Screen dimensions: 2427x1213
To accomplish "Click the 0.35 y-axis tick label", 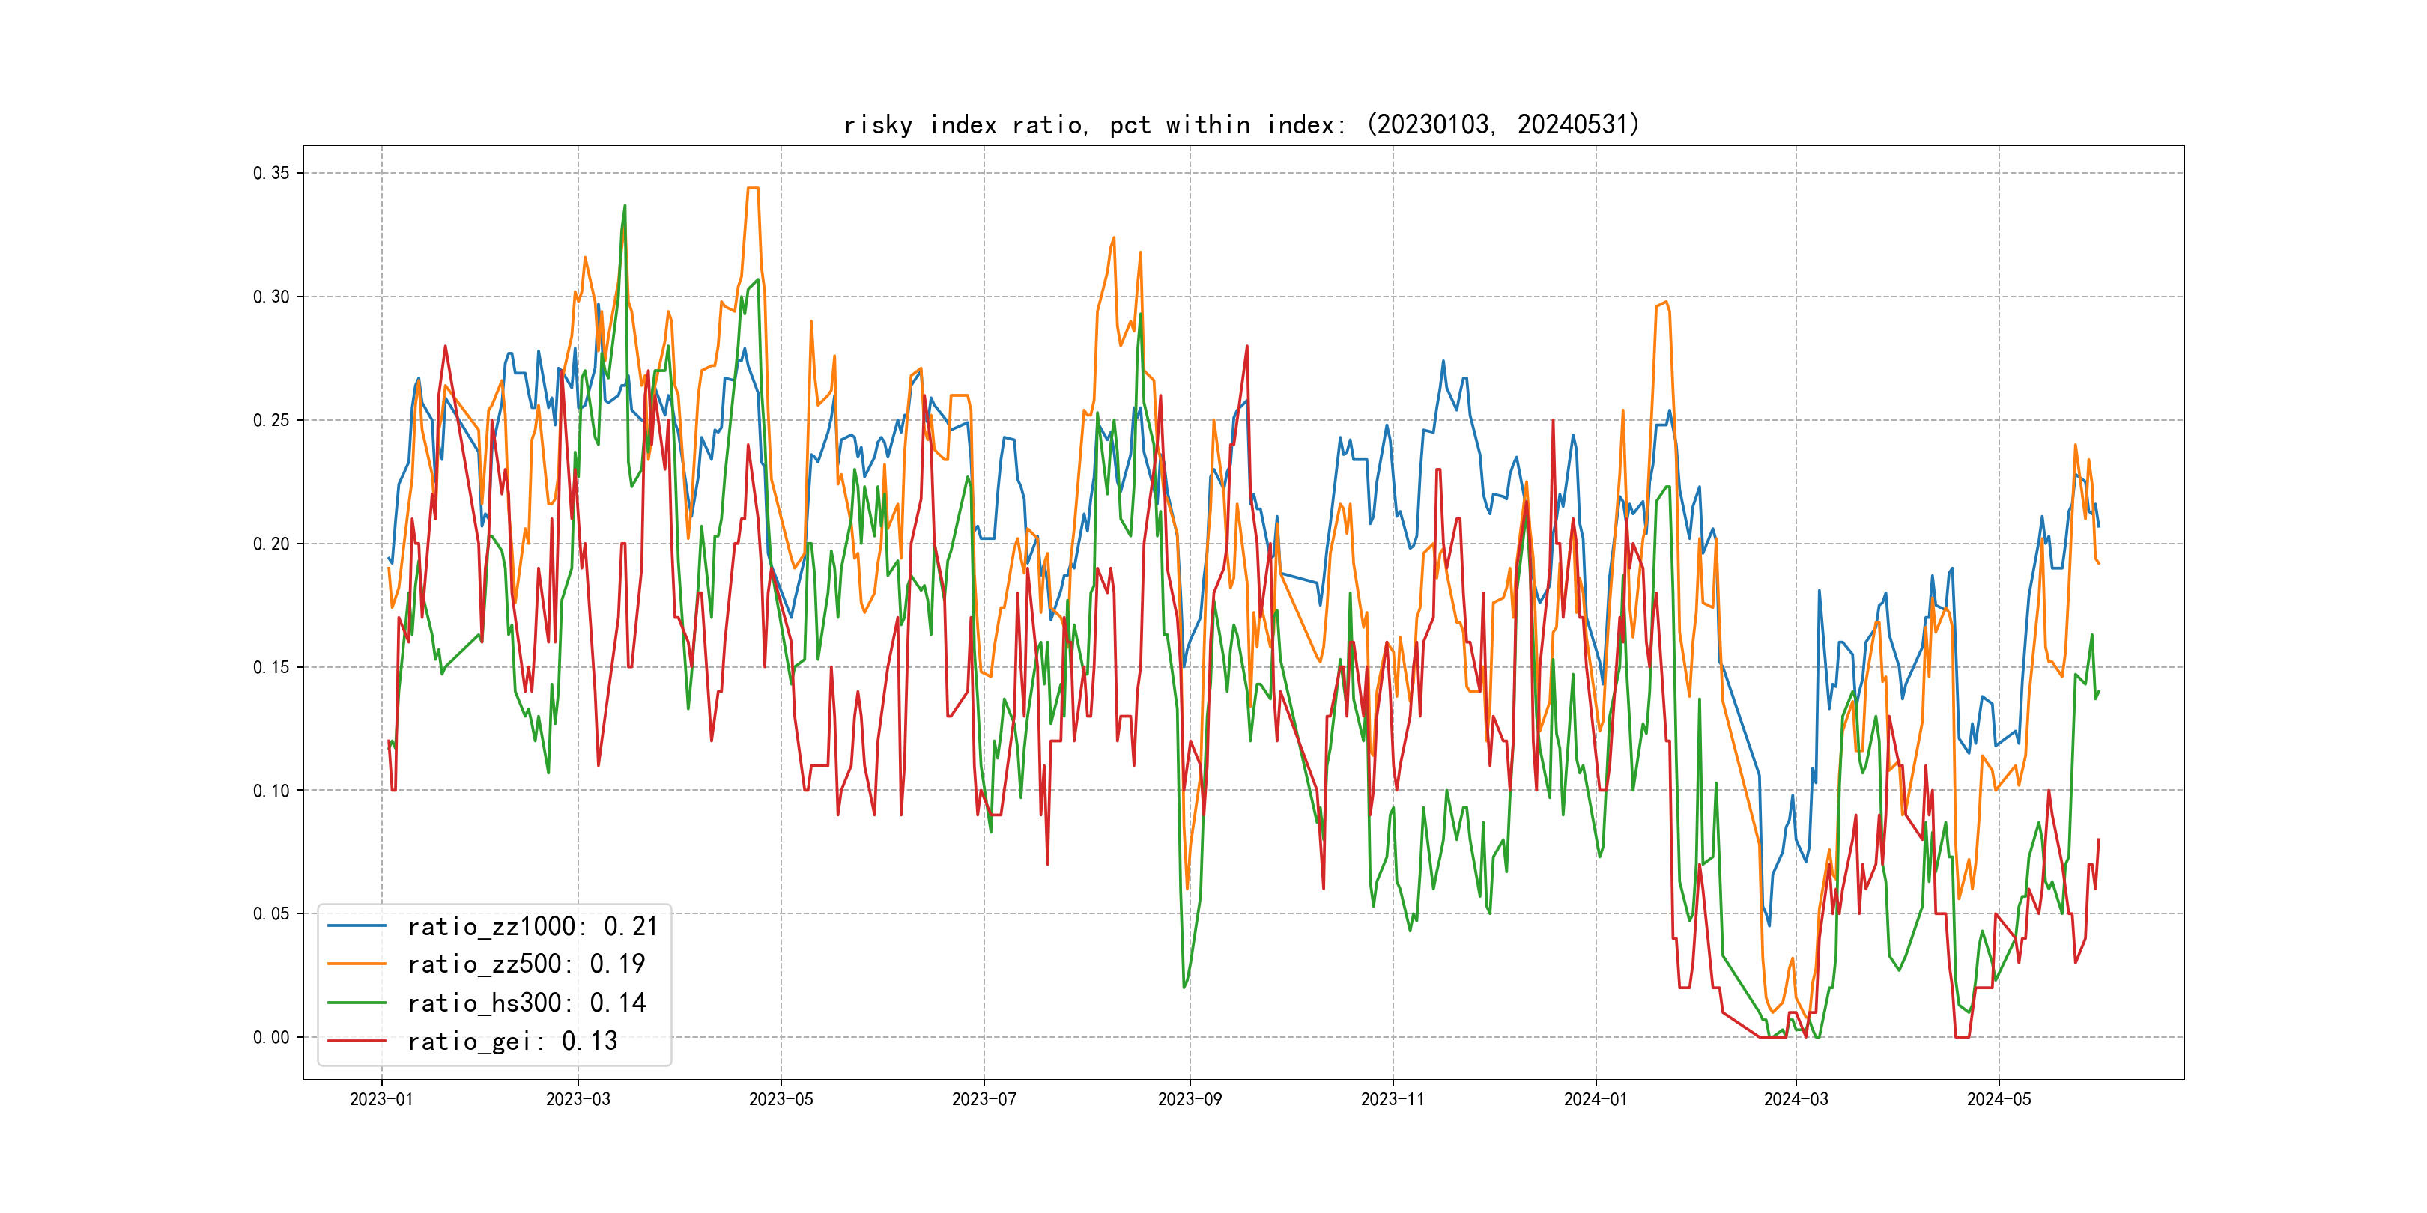I will point(271,173).
